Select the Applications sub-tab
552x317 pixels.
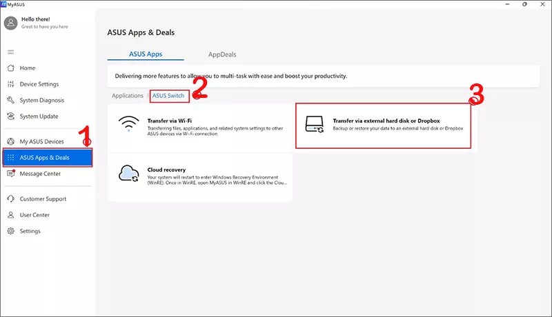(x=128, y=96)
